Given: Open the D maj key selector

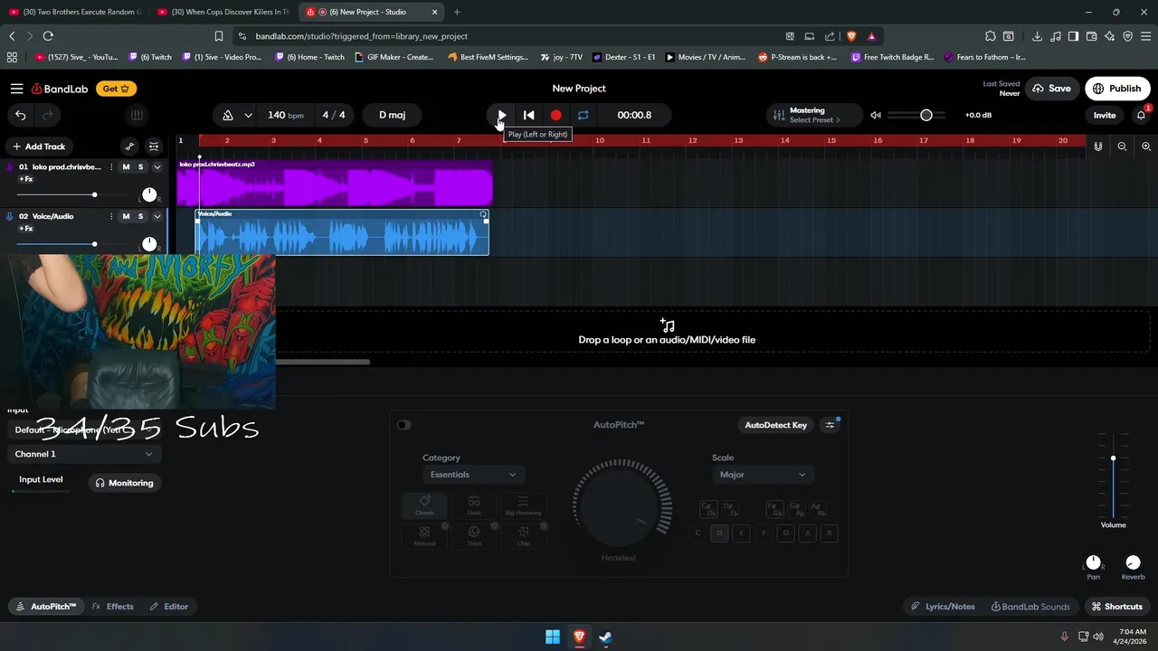Looking at the screenshot, I should point(392,115).
